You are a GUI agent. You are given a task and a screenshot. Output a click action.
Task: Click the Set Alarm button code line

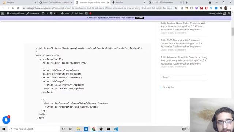coord(72,107)
